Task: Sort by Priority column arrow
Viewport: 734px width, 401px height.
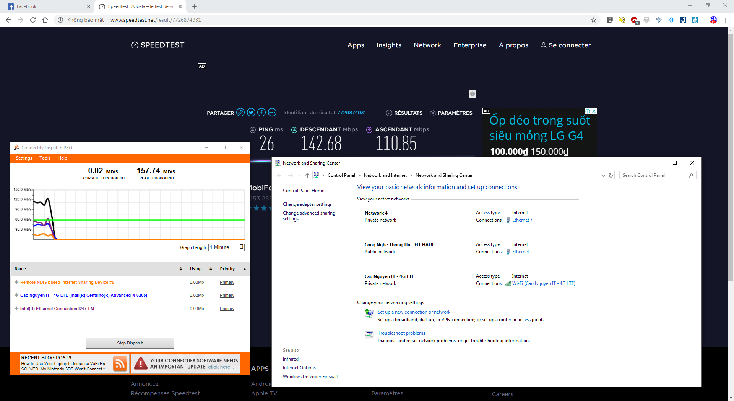Action: pyautogui.click(x=245, y=269)
